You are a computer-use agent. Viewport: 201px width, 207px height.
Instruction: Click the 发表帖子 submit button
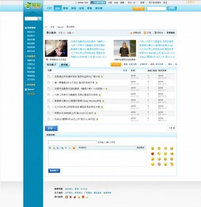click(x=54, y=170)
